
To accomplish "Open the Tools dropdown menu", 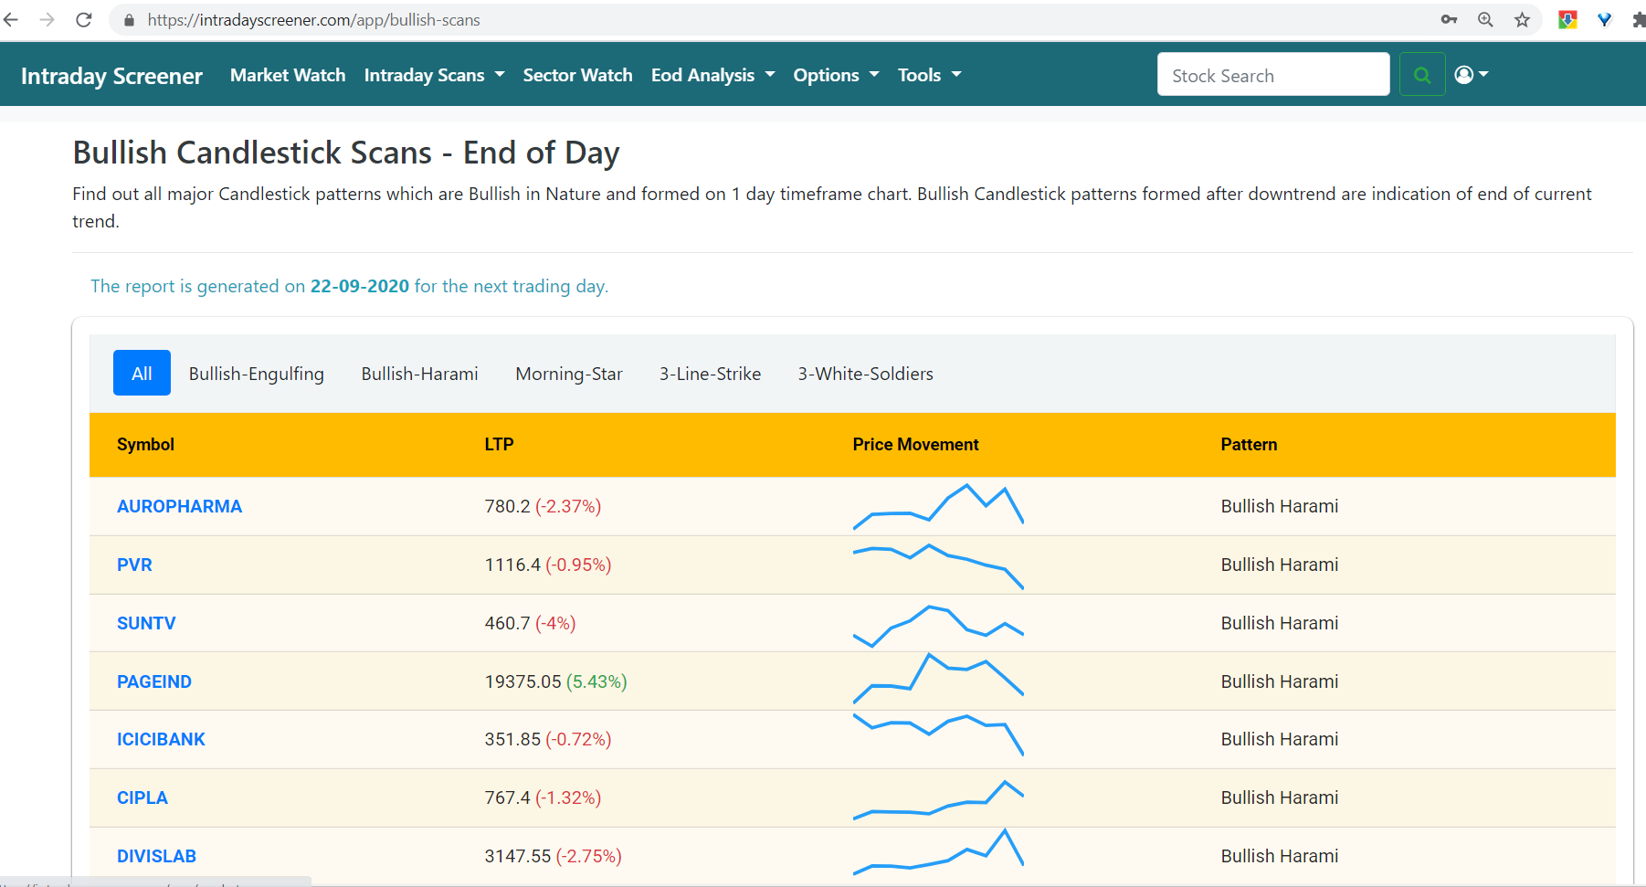I will pyautogui.click(x=929, y=75).
